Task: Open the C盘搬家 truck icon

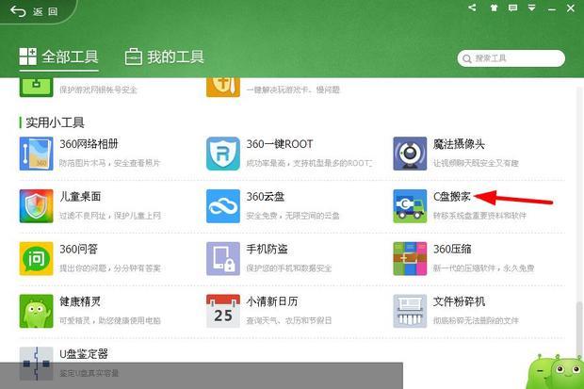Action: click(410, 206)
